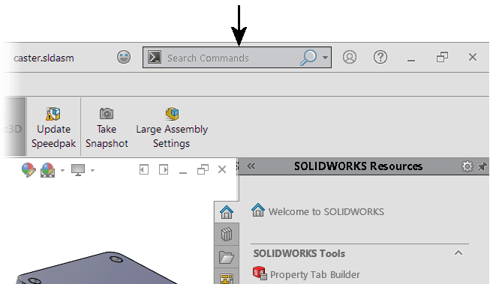Select the SOLIDWORKS Resources home tab
Image resolution: width=502 pixels, height=284 pixels.
tap(227, 212)
